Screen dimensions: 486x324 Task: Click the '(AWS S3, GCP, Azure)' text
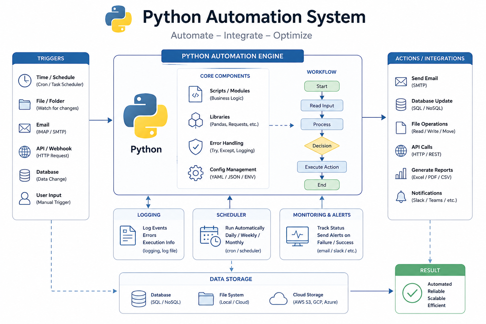pos(315,302)
